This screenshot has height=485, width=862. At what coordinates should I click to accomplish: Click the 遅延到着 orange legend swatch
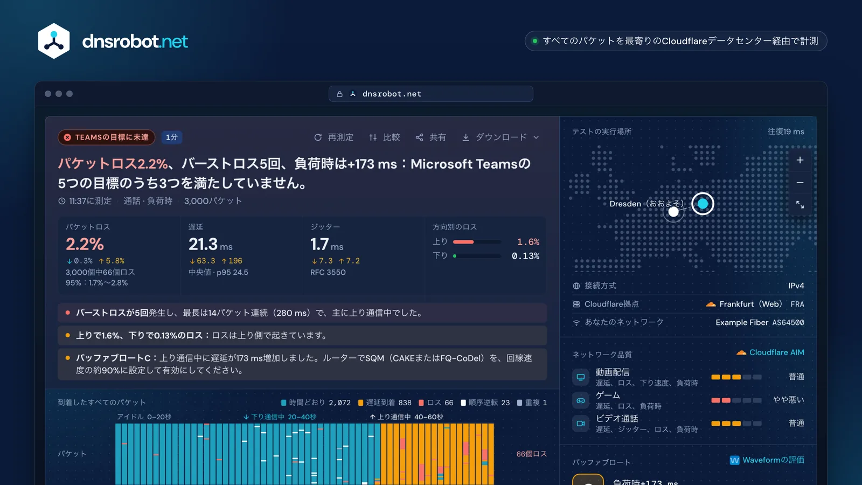[x=361, y=403]
